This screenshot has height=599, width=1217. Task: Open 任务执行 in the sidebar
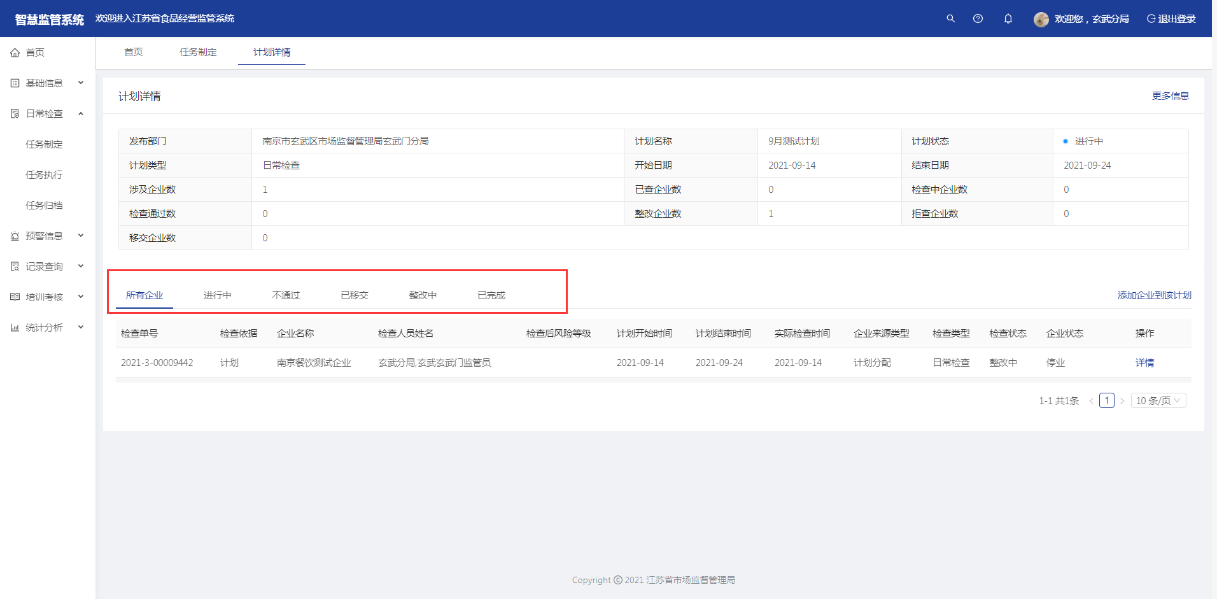(44, 175)
